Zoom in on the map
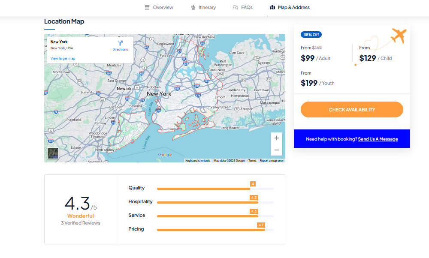 pyautogui.click(x=277, y=138)
